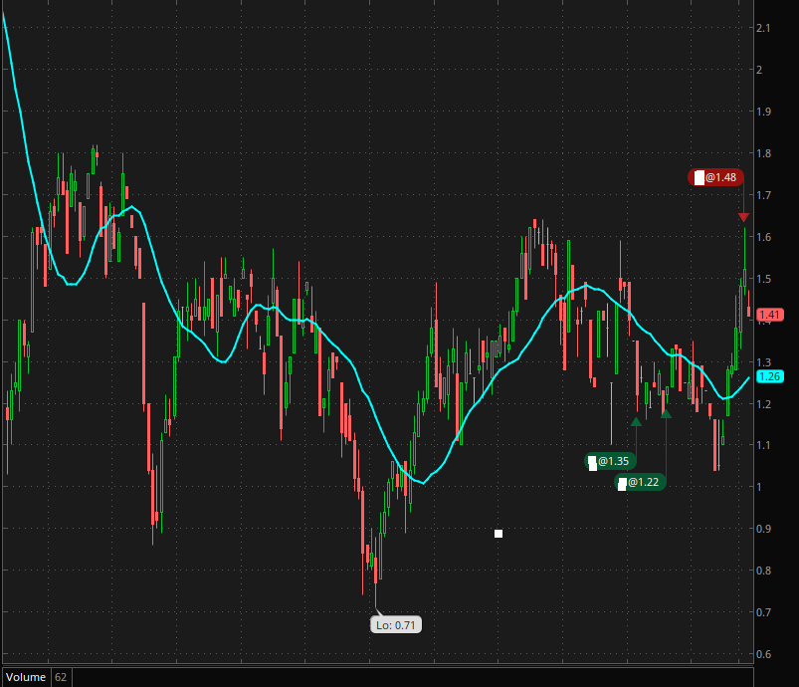The height and width of the screenshot is (687, 799).
Task: Click the 0.9 price axis label
Action: [764, 529]
